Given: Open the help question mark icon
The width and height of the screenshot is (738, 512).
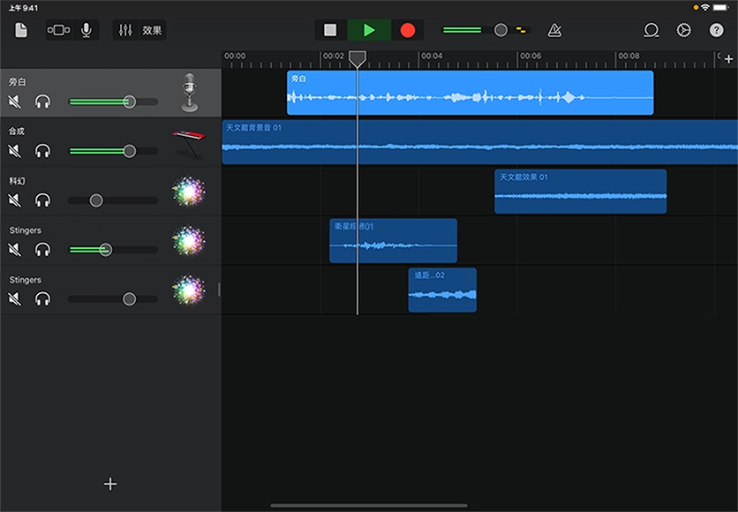Looking at the screenshot, I should tap(716, 30).
